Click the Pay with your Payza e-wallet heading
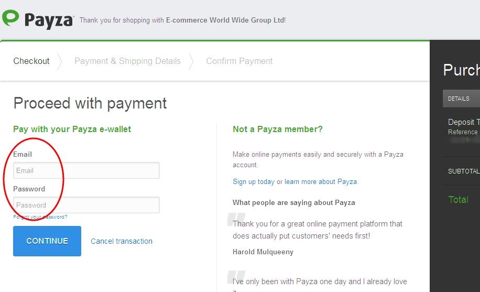Screen dimensions: 480x292 coord(72,129)
